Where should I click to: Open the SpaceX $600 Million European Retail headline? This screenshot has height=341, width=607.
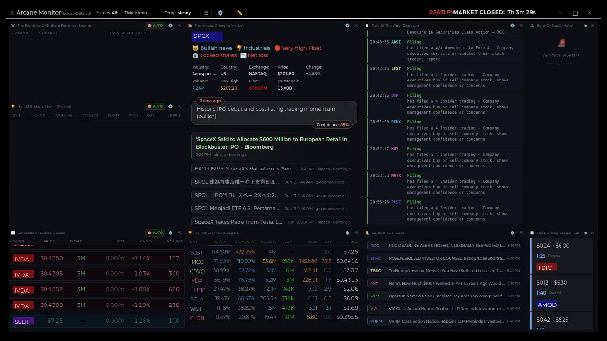(x=274, y=147)
